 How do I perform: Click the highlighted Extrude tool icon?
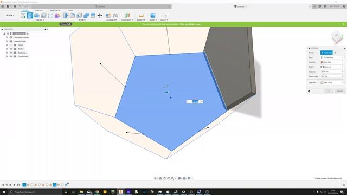pos(30,16)
